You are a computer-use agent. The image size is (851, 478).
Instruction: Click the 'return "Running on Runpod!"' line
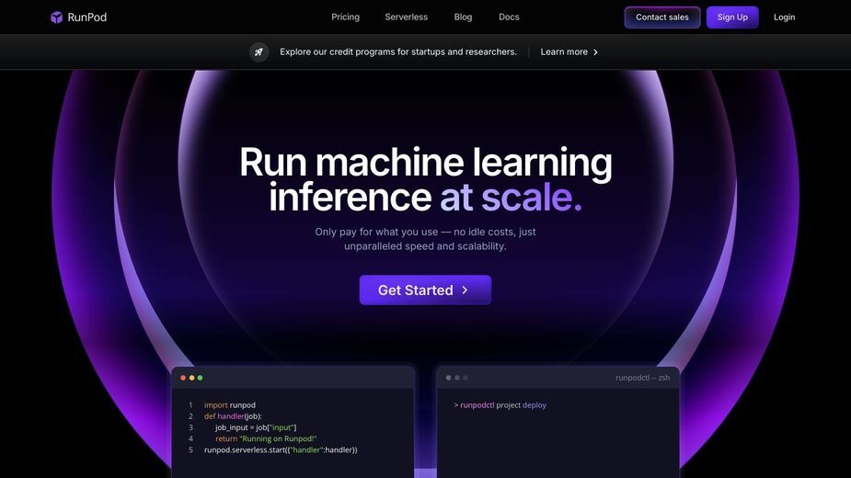(x=266, y=438)
